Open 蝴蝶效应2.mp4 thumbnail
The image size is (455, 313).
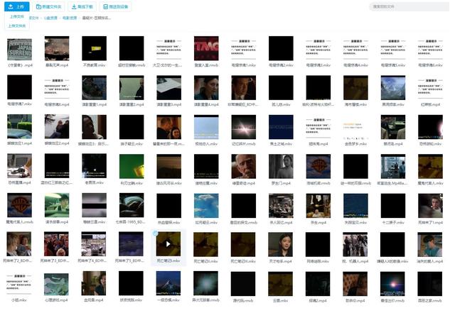point(57,126)
